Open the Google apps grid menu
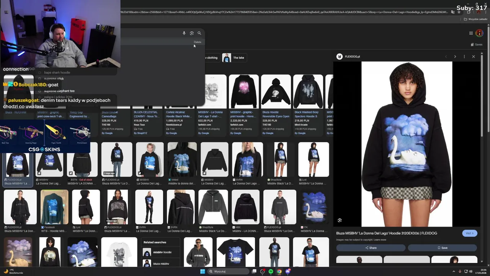 click(x=471, y=33)
